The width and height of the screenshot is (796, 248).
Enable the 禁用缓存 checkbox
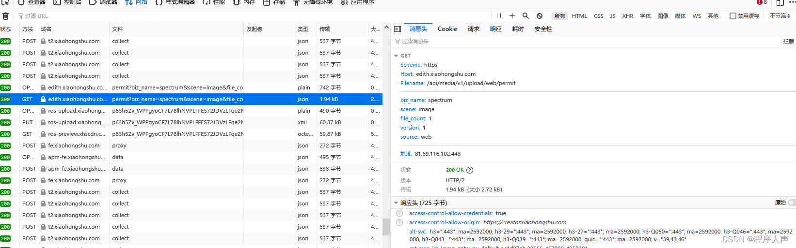[x=733, y=16]
